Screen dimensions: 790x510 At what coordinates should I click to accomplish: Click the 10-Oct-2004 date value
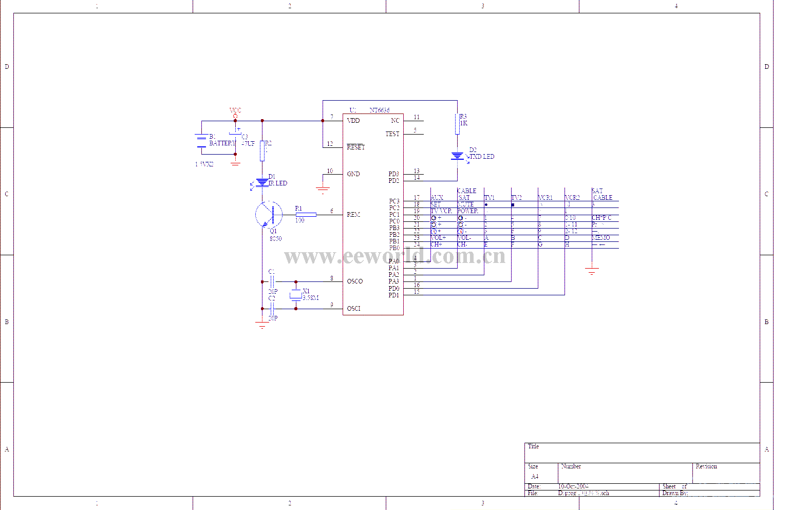pos(573,486)
